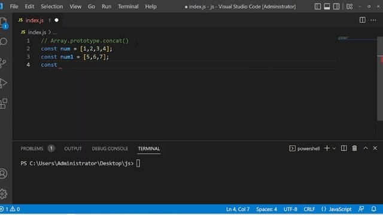Split the terminal panel

point(344,148)
